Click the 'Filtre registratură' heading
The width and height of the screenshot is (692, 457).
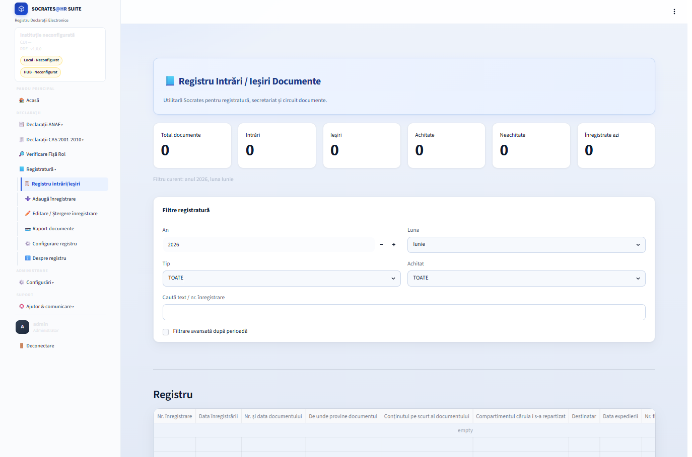tap(186, 211)
